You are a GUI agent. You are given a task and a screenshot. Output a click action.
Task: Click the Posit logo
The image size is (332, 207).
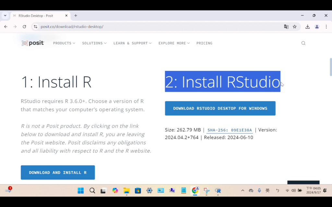(x=33, y=43)
